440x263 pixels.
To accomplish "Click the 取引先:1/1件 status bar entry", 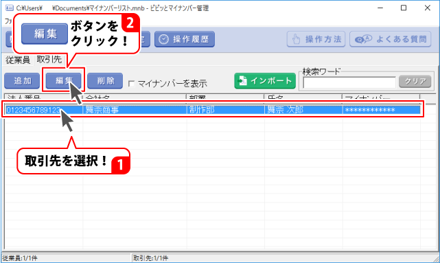I will pyautogui.click(x=151, y=258).
